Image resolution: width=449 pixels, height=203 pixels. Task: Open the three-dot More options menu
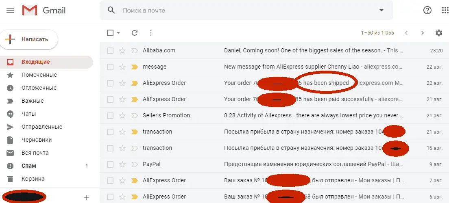click(x=151, y=33)
